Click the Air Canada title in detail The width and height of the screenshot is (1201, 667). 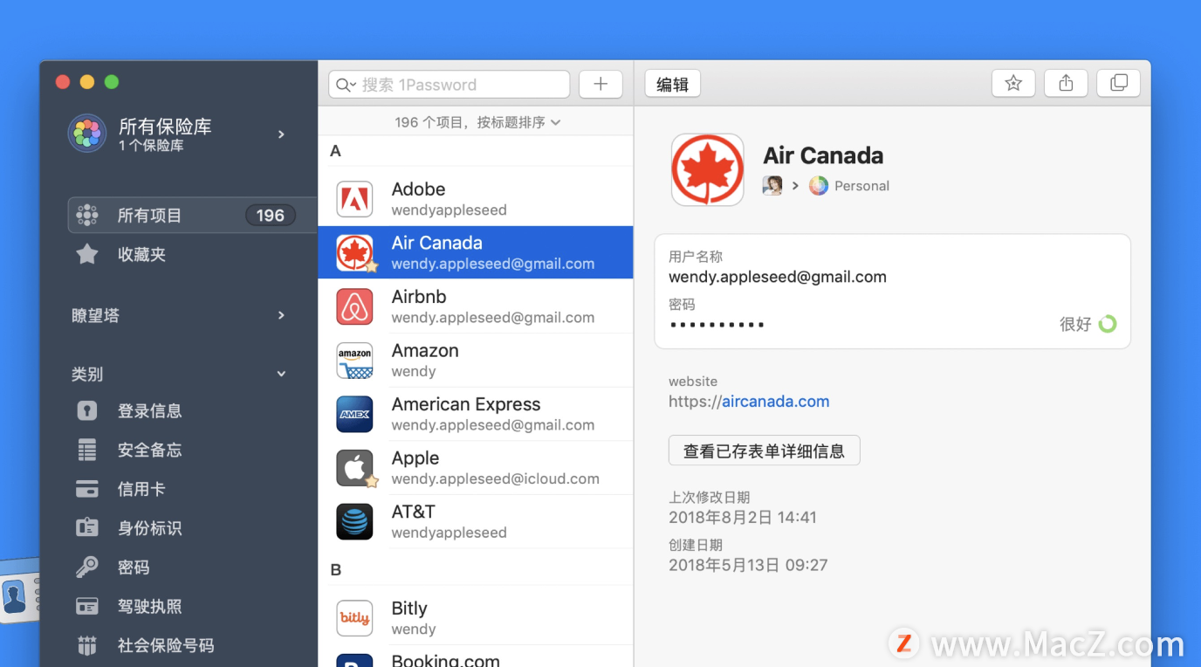click(x=823, y=155)
